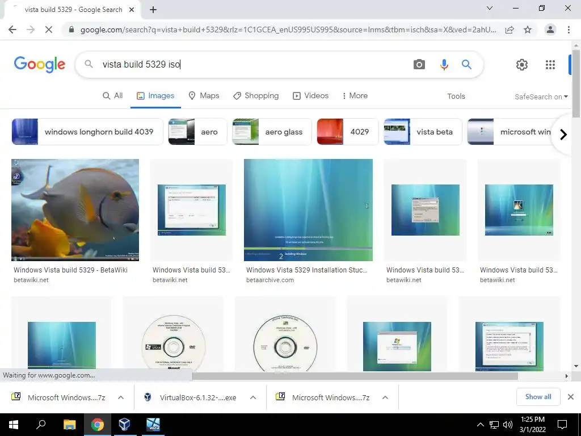The width and height of the screenshot is (581, 436).
Task: Select the windows longhorn build 4039 chip
Action: (x=87, y=132)
